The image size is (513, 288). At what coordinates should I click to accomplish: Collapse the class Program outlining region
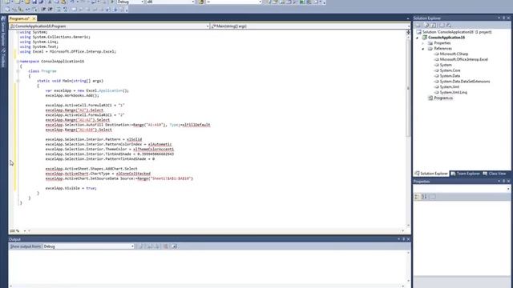[18, 71]
